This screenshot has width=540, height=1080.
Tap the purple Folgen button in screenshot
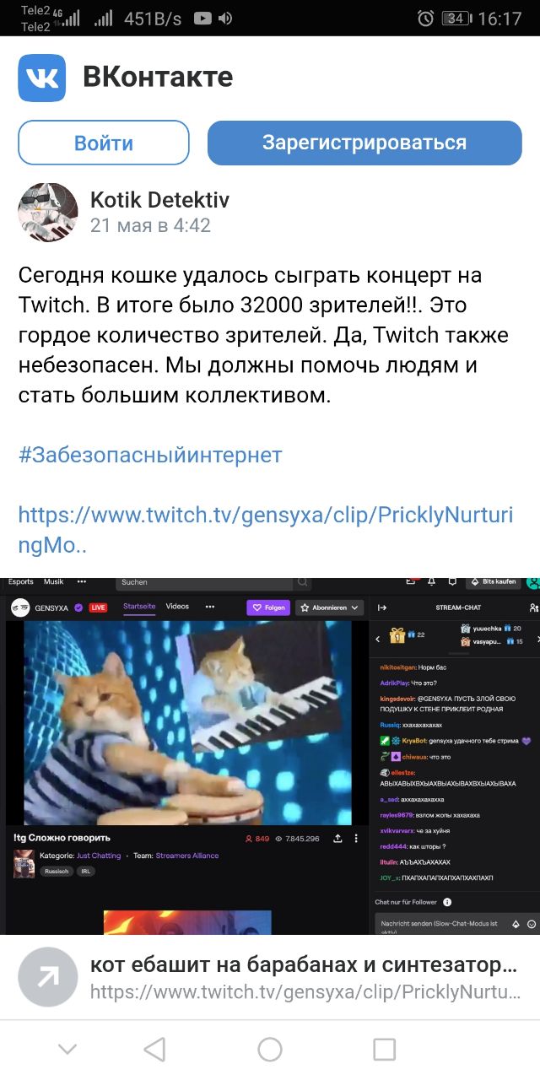pos(268,607)
